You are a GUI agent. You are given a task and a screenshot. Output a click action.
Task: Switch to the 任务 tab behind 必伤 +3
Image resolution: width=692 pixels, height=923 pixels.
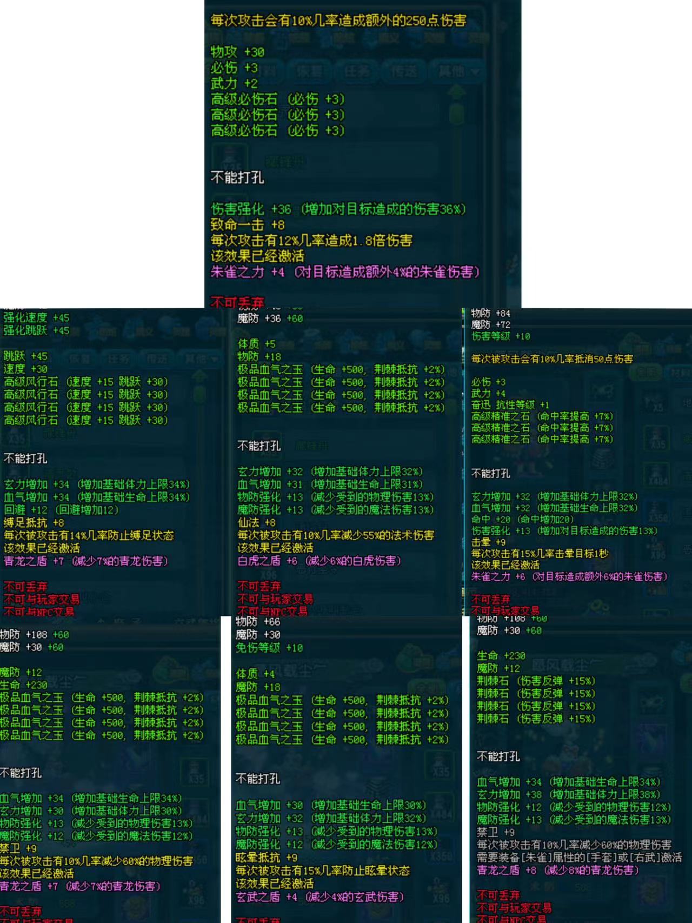356,71
